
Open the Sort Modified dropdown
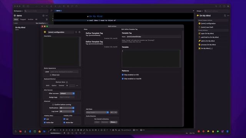42,23
